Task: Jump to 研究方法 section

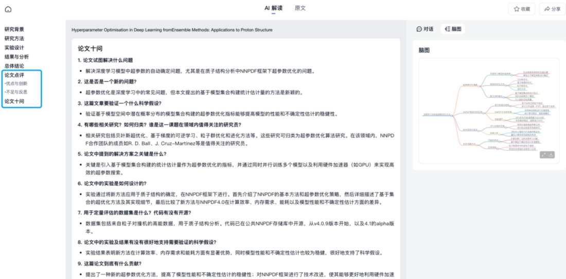Action: click(14, 39)
